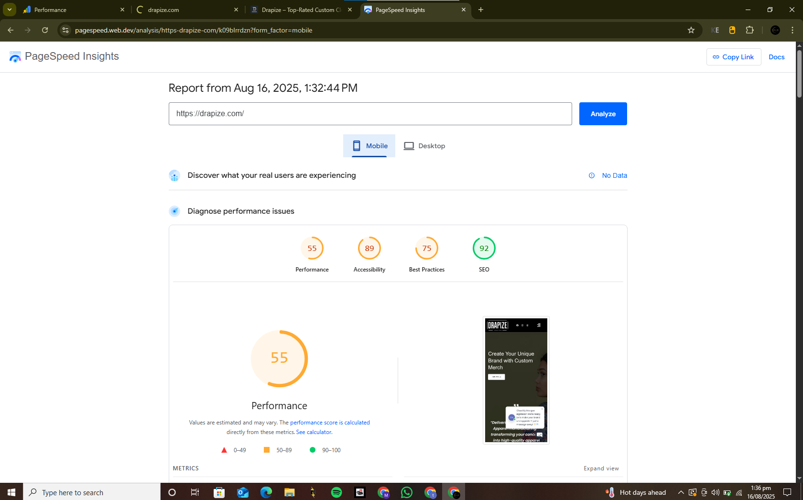The width and height of the screenshot is (803, 500).
Task: Close the drapize.com browser tab
Action: [x=236, y=10]
